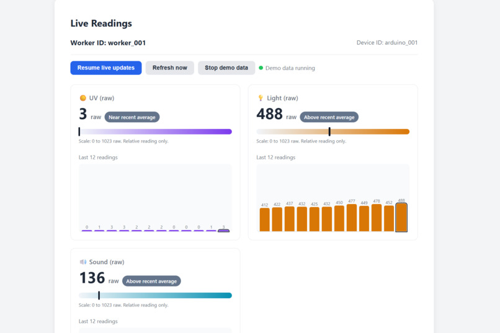This screenshot has width=500, height=333.
Task: Click the UV (raw) title
Action: point(102,98)
